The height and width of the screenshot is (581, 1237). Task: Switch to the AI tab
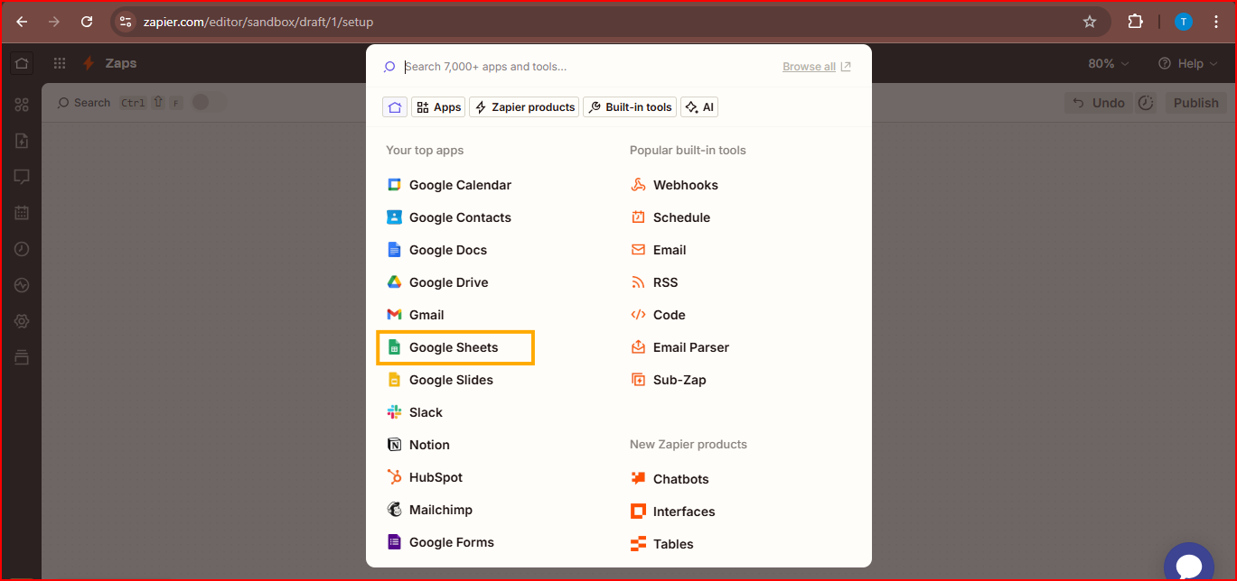click(x=699, y=107)
